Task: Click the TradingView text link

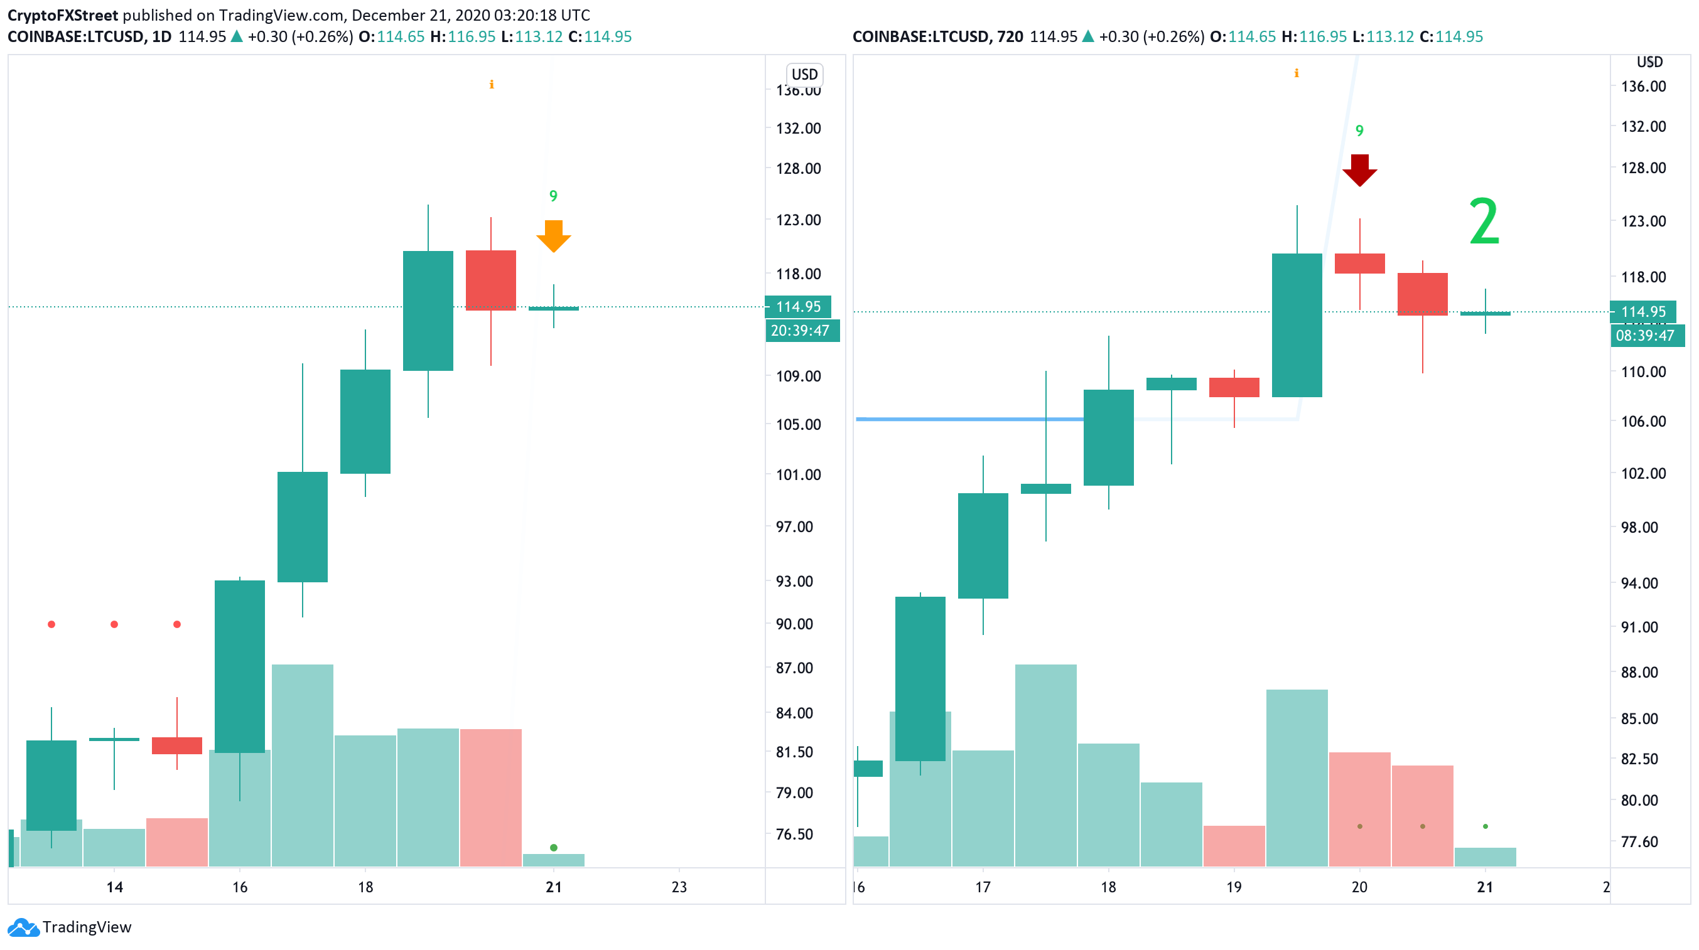Action: click(87, 927)
